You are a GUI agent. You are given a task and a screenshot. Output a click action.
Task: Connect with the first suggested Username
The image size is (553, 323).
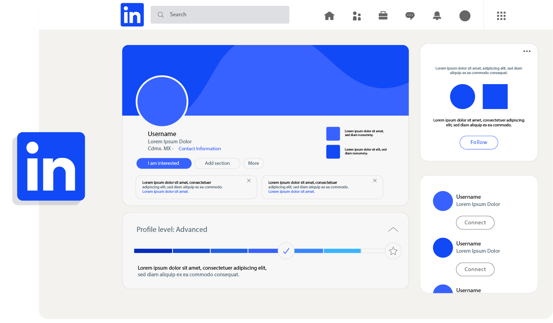click(x=475, y=223)
